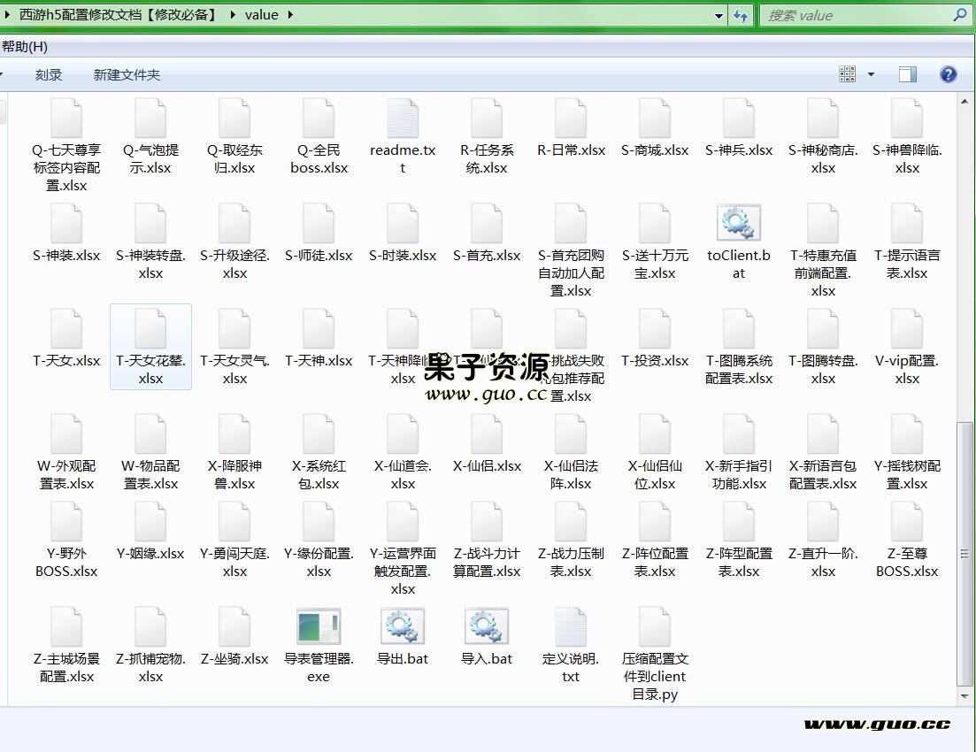The image size is (976, 752).
Task: Click the vertical scrollbar thumb
Action: [x=964, y=553]
